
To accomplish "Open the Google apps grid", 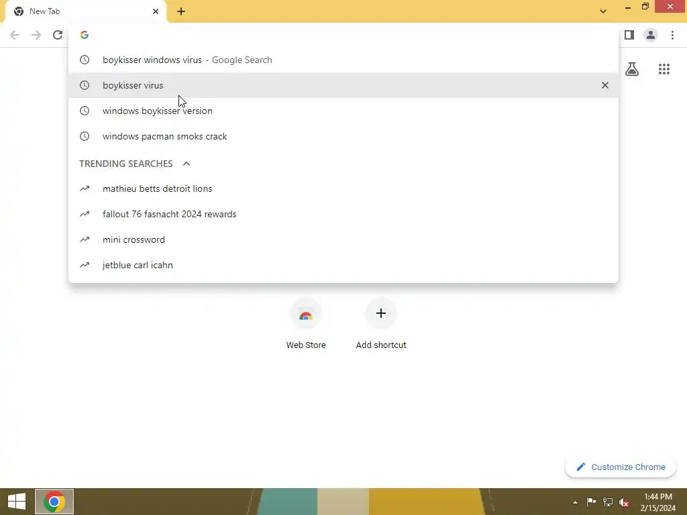I will tap(664, 69).
